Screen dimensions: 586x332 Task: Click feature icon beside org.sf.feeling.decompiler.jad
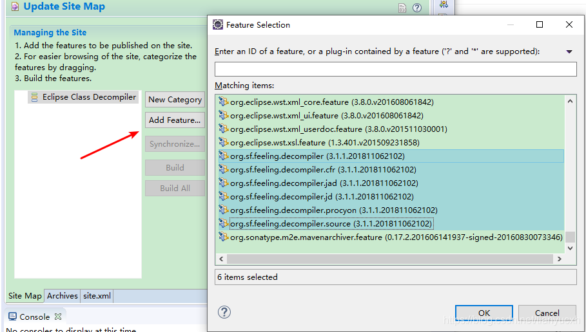point(224,183)
